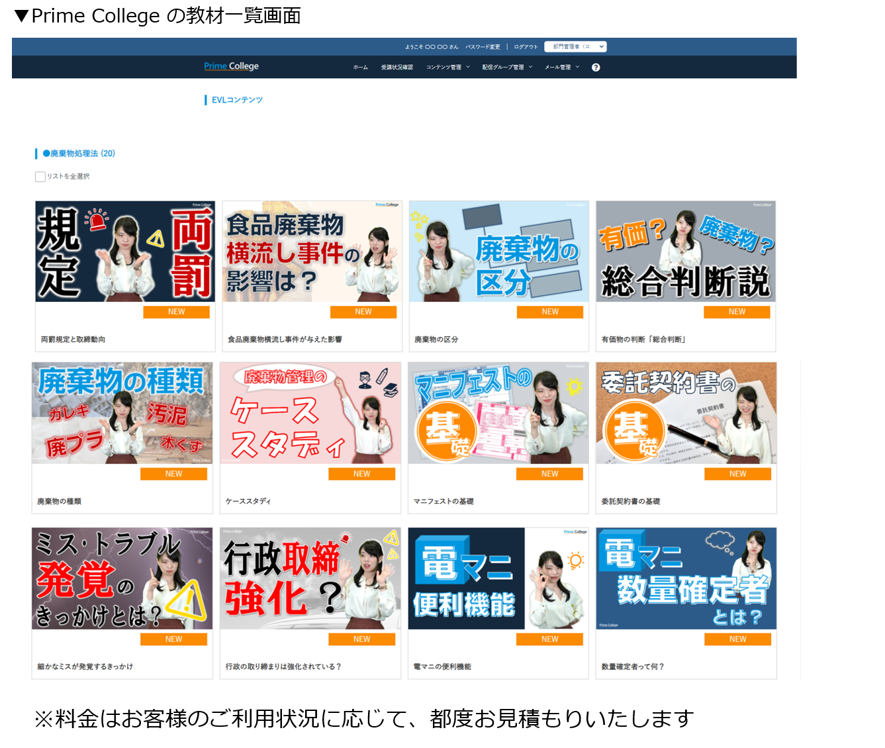Open the 食品廃棄物横流し事件 thumbnail

(x=312, y=252)
